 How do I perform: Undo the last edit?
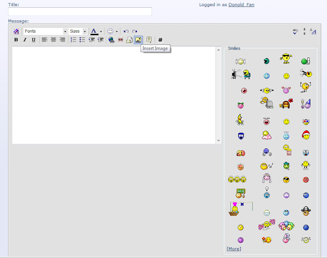126,31
